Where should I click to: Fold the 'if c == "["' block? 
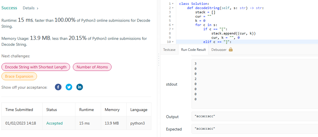pos(173,29)
